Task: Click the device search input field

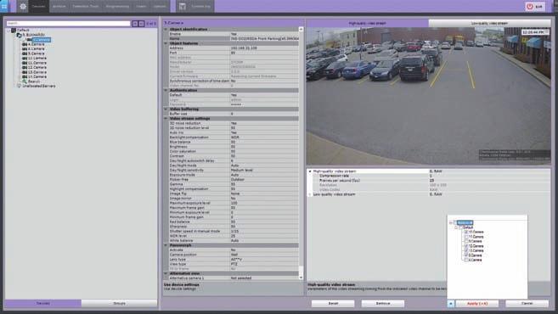Action: [x=68, y=24]
